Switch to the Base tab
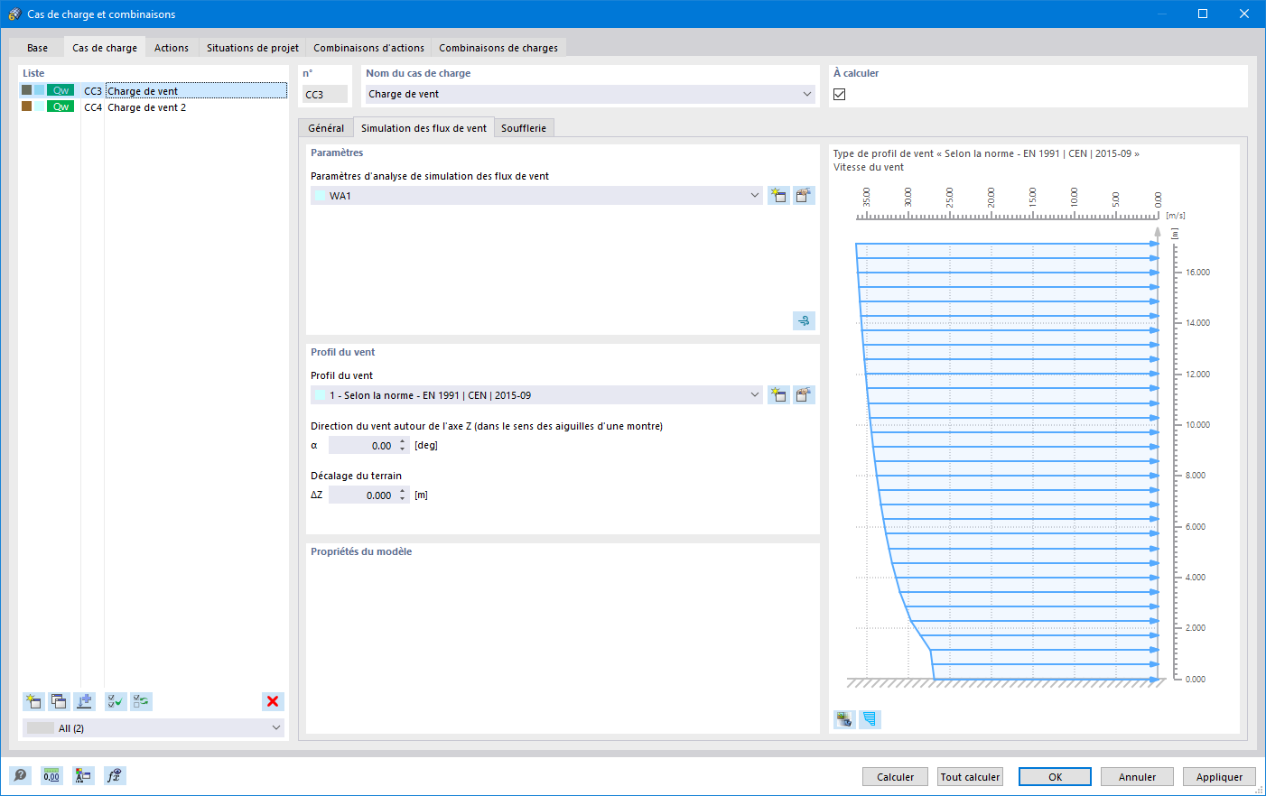The height and width of the screenshot is (796, 1266). pos(38,48)
